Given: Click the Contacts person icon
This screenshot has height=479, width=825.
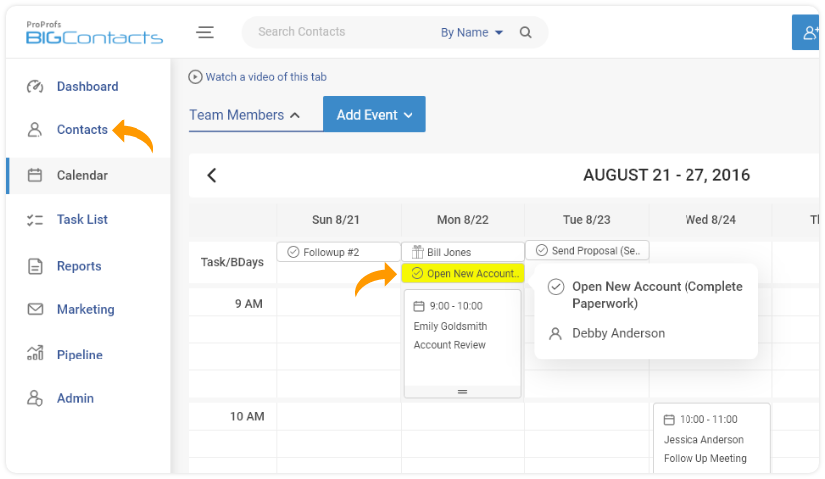Looking at the screenshot, I should pos(35,129).
